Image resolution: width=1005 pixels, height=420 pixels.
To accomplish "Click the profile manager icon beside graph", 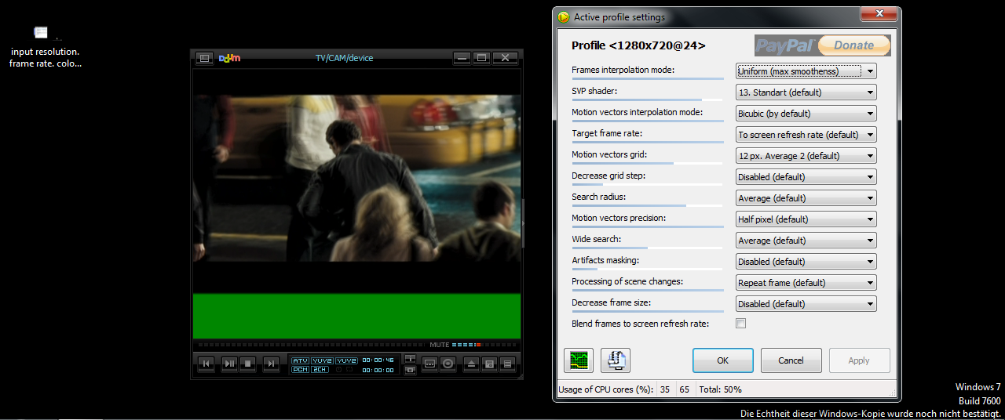I will (x=616, y=360).
